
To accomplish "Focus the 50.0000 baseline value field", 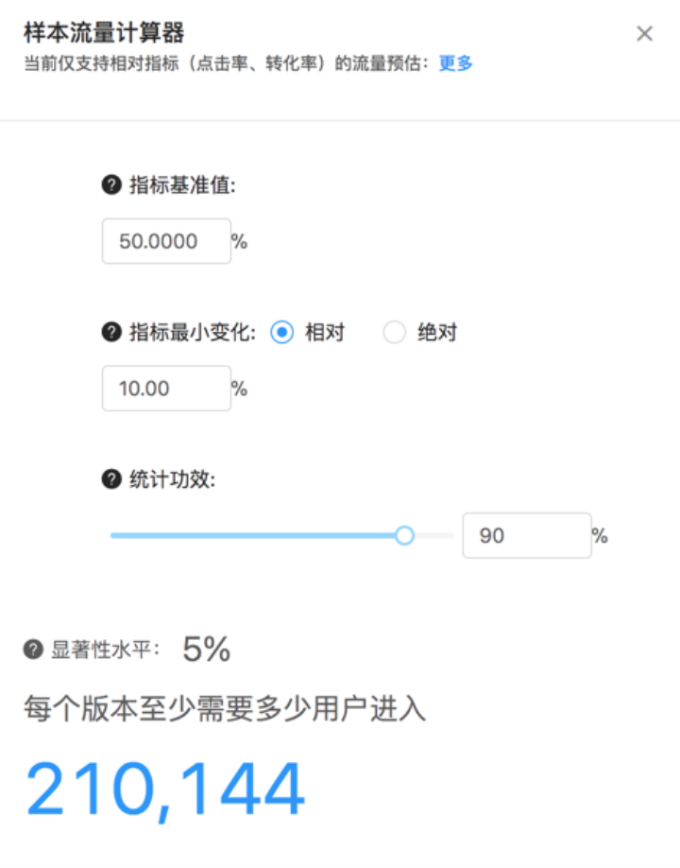I will (166, 241).
